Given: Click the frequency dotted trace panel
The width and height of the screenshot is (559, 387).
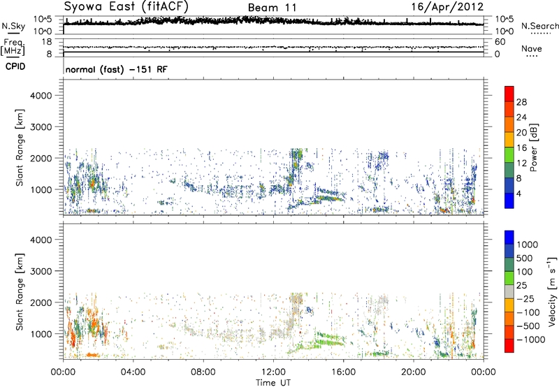Looking at the screenshot, I should click(x=273, y=48).
